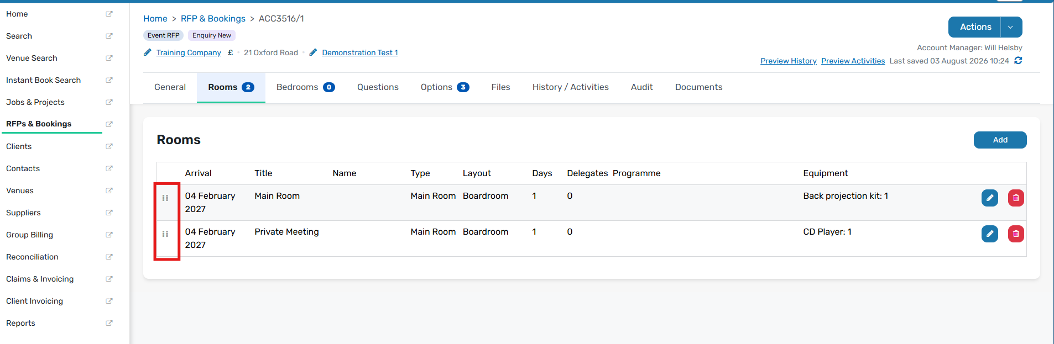Click the pencil icon beside Training Company
The width and height of the screenshot is (1054, 344).
148,52
